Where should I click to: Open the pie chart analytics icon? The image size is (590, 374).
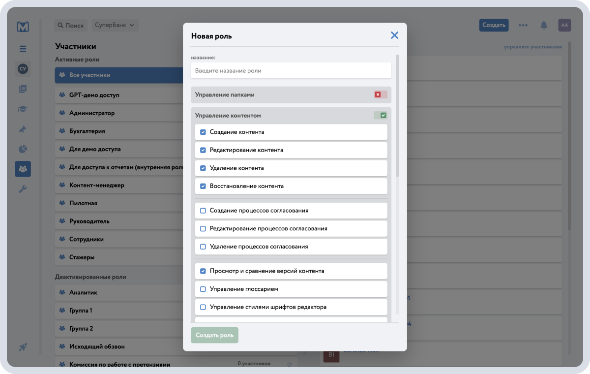coord(23,149)
